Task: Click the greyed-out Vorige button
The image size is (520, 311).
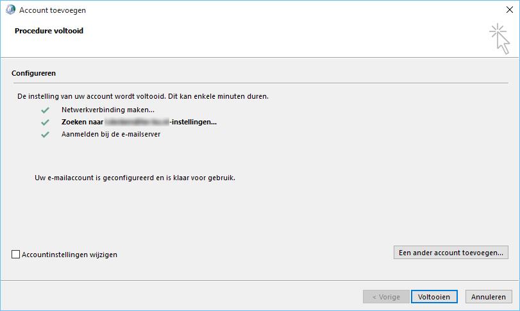Action: [x=382, y=297]
